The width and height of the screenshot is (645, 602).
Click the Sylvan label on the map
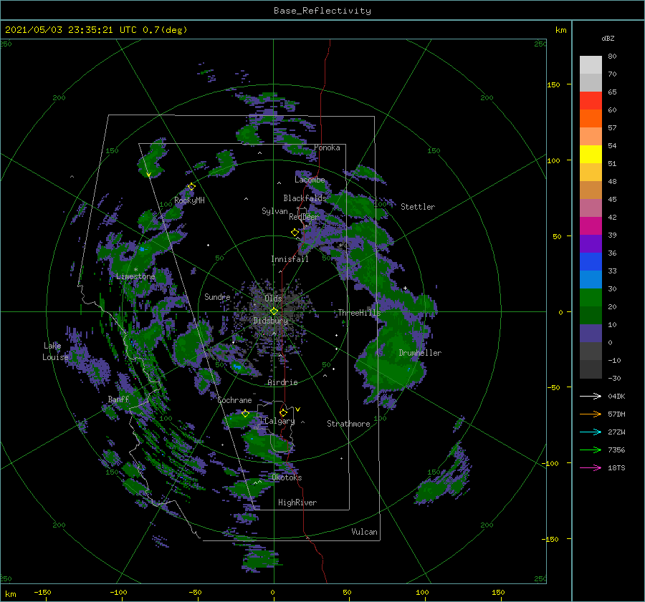(274, 211)
